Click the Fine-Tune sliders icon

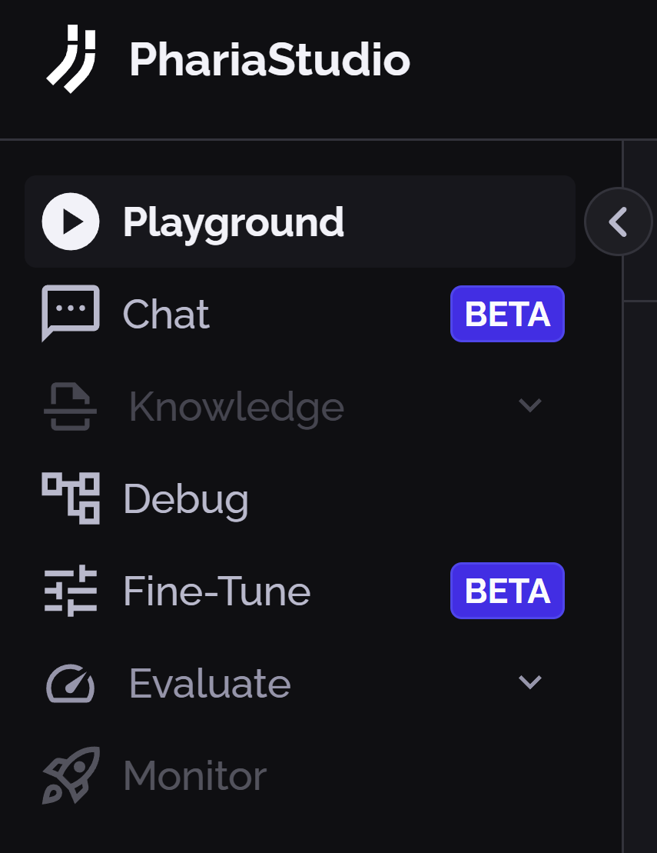[69, 591]
